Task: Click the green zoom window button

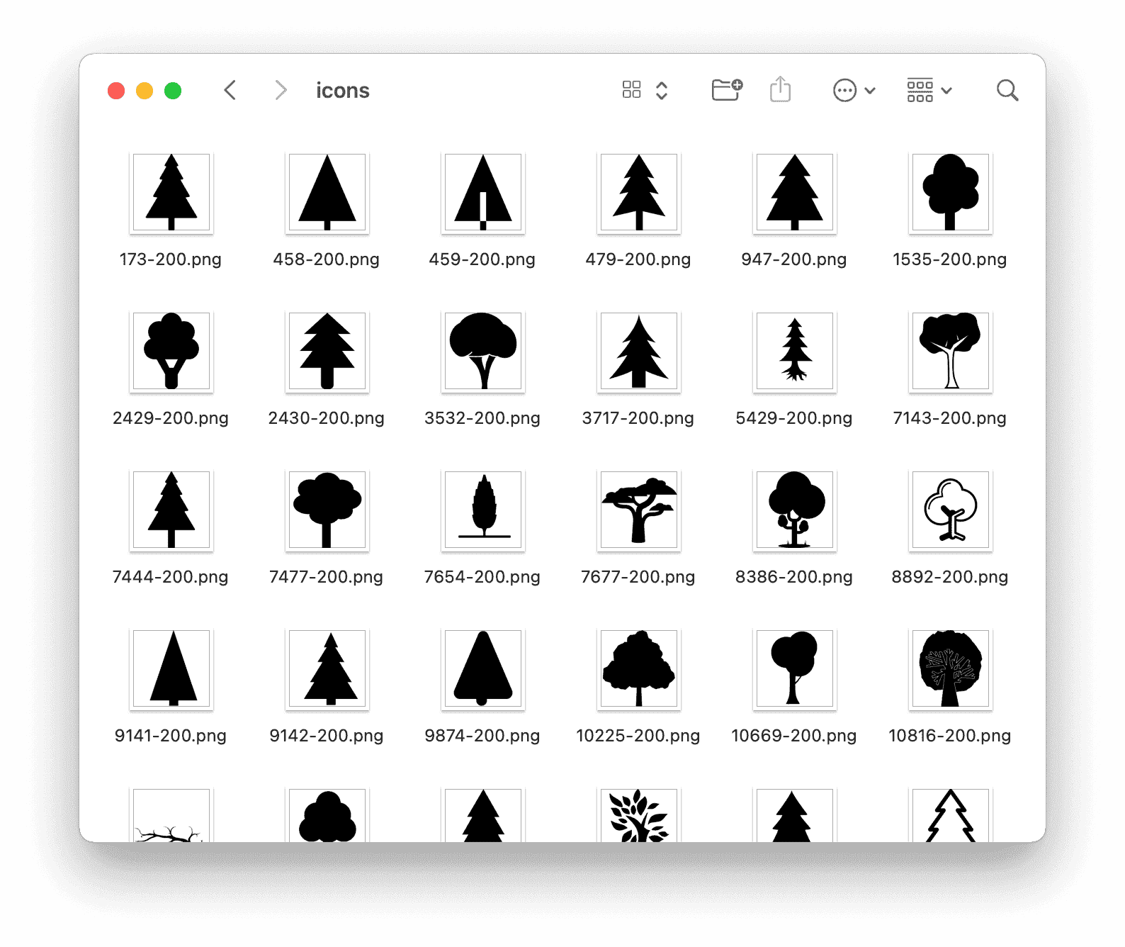Action: point(173,91)
